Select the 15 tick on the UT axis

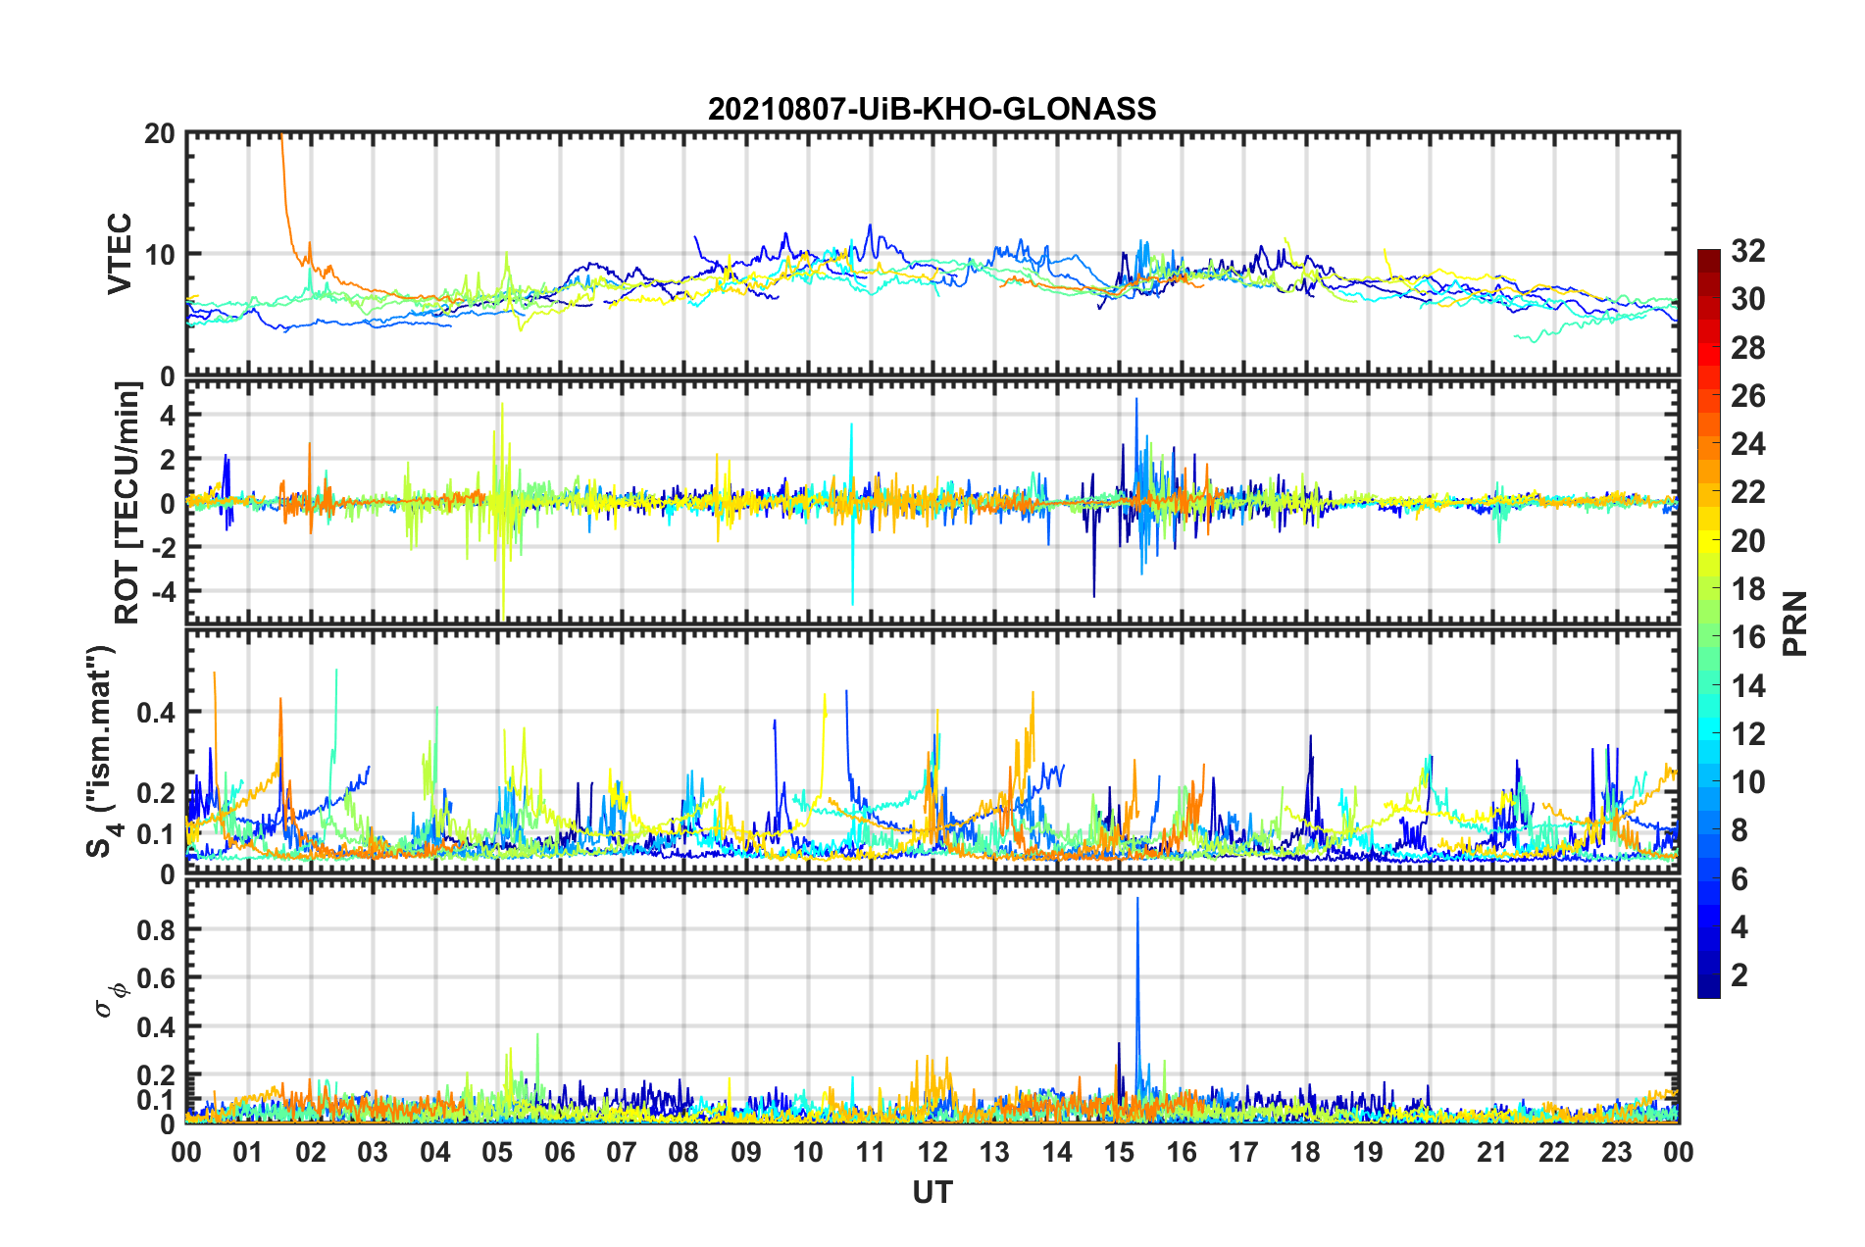pyautogui.click(x=1119, y=1152)
